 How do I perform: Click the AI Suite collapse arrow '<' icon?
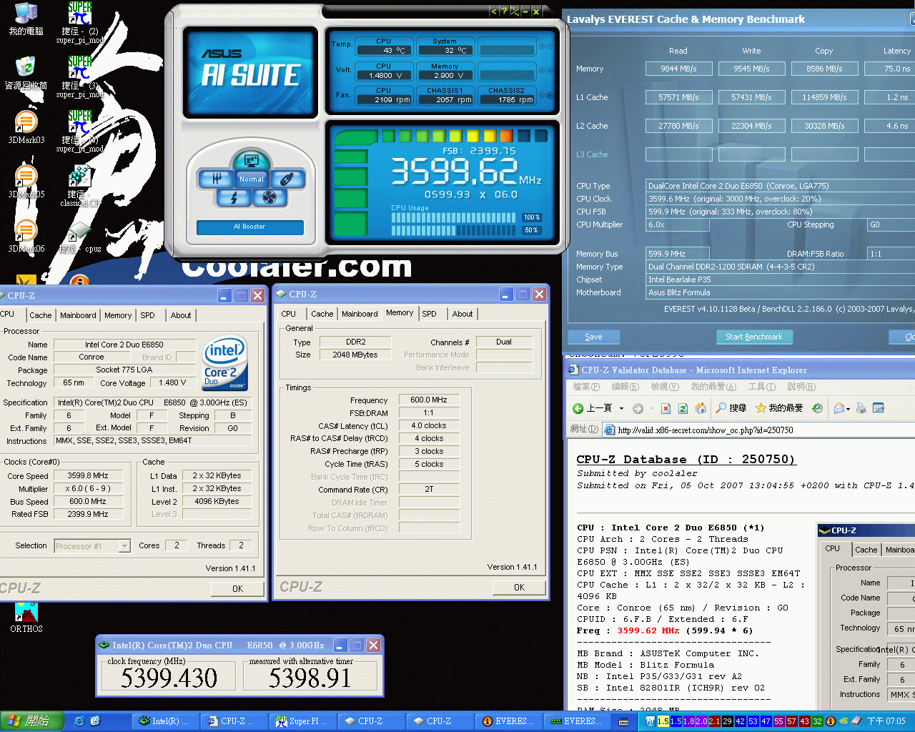tap(494, 11)
